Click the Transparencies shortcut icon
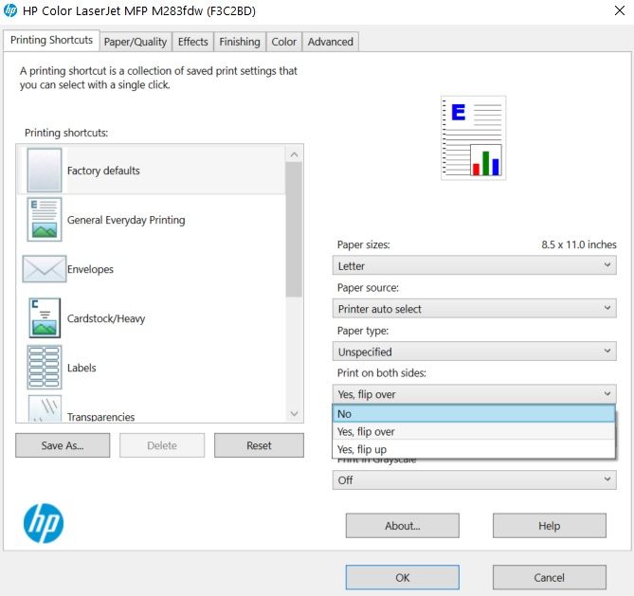This screenshot has width=634, height=596. click(45, 410)
